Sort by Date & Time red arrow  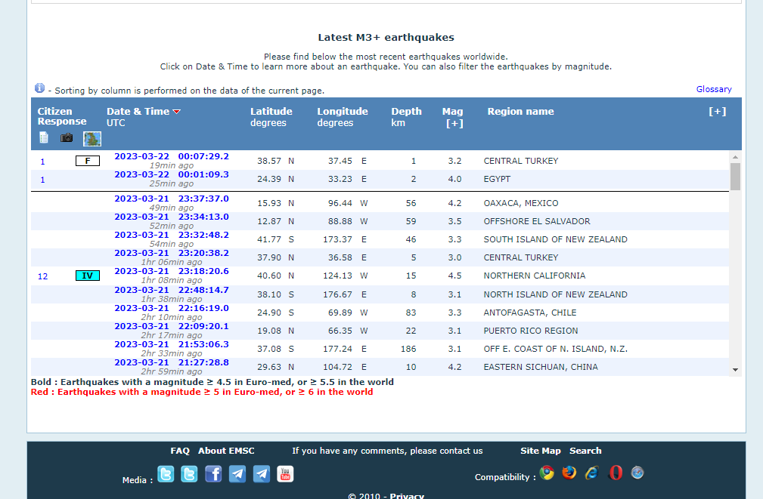pos(177,112)
